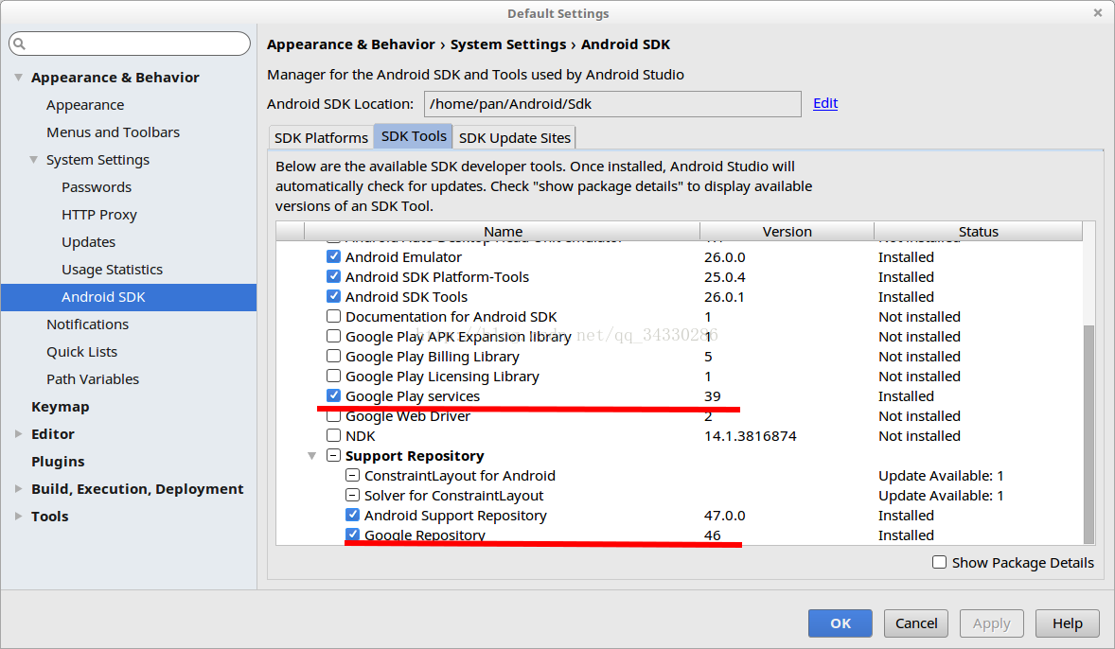
Task: Uncheck Android Support Repository checkbox
Action: 352,515
